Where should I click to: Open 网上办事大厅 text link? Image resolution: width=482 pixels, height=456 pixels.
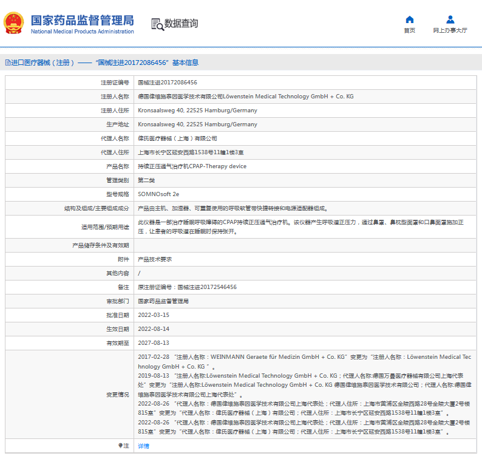[450, 30]
